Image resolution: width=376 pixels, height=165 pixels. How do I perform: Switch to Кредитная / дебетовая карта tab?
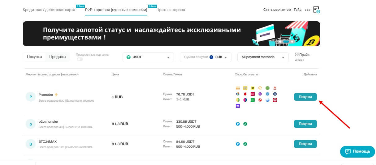tap(49, 10)
